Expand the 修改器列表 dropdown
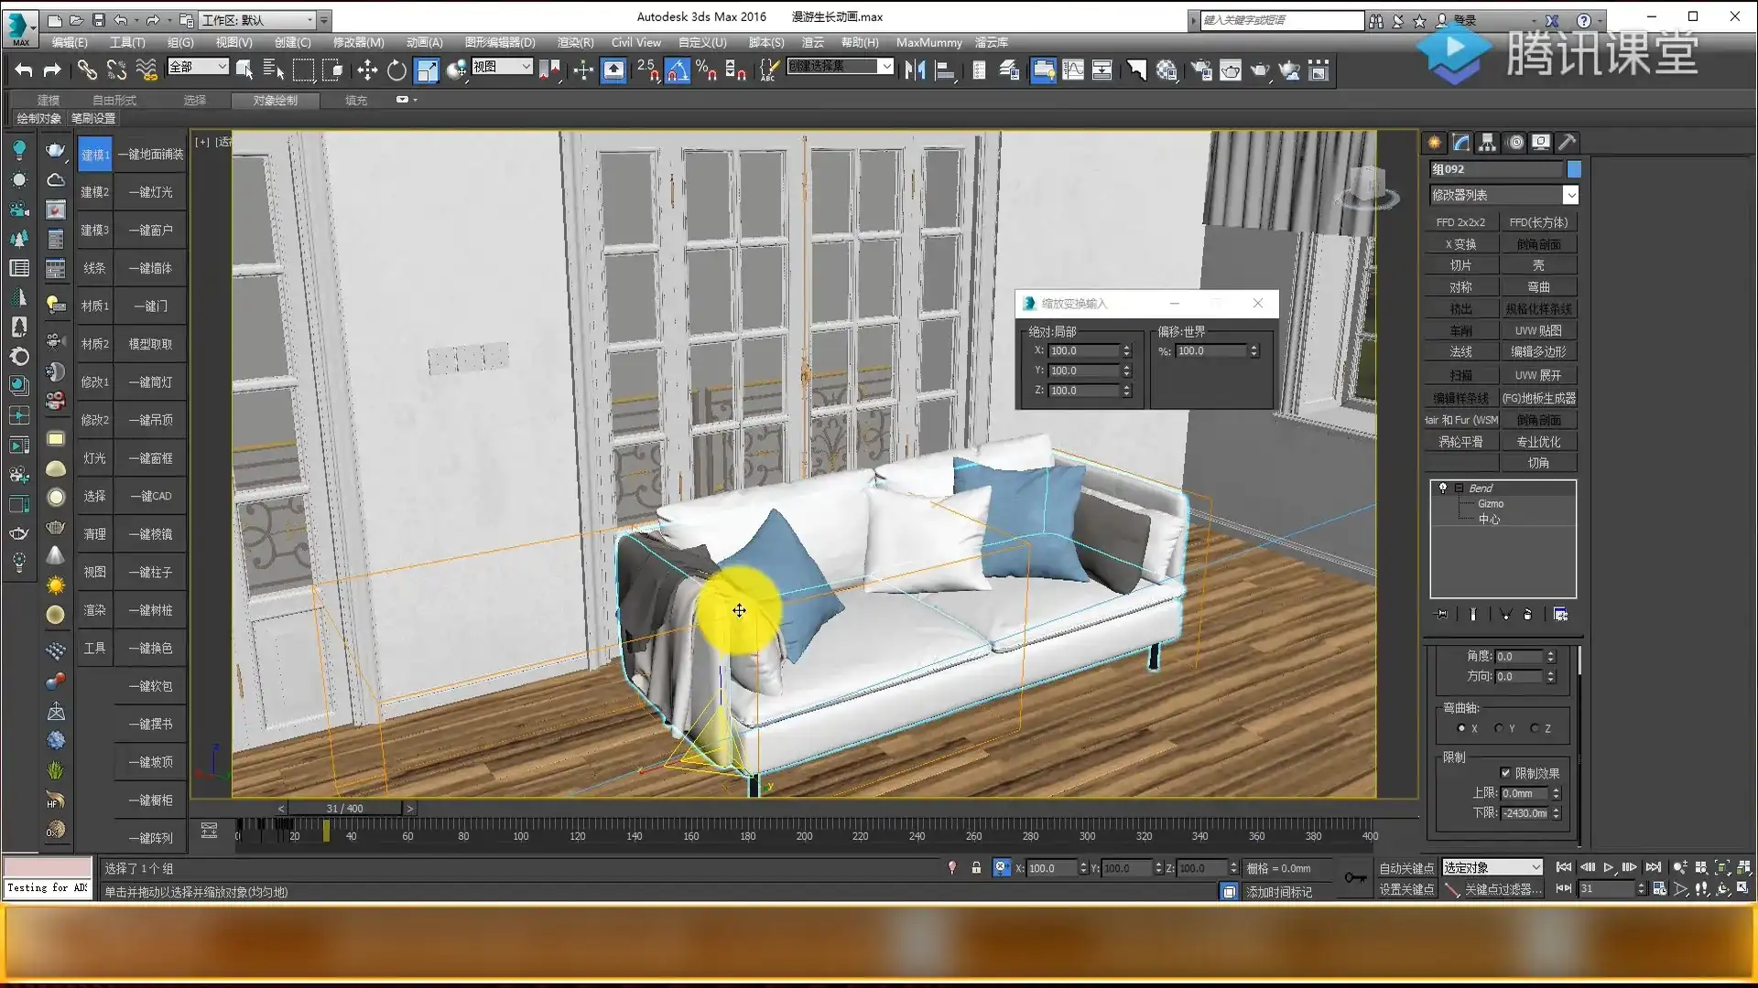 click(1570, 195)
